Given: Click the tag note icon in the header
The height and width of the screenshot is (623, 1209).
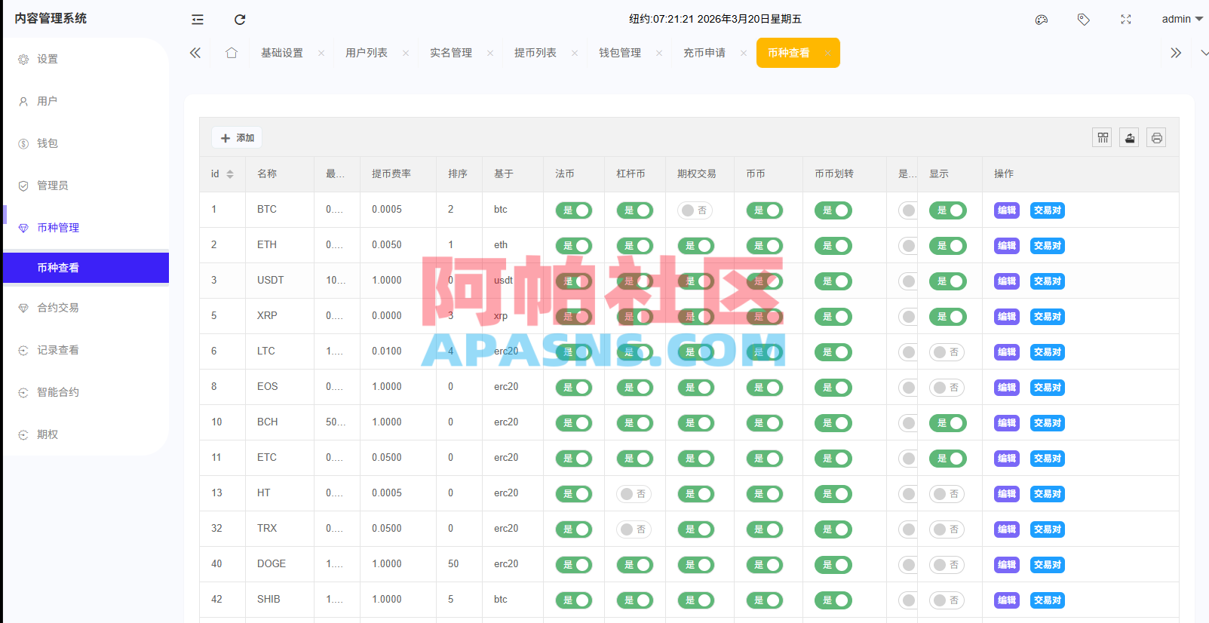Looking at the screenshot, I should (x=1084, y=20).
